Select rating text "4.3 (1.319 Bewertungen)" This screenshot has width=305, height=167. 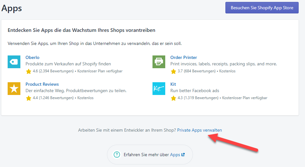click(198, 98)
